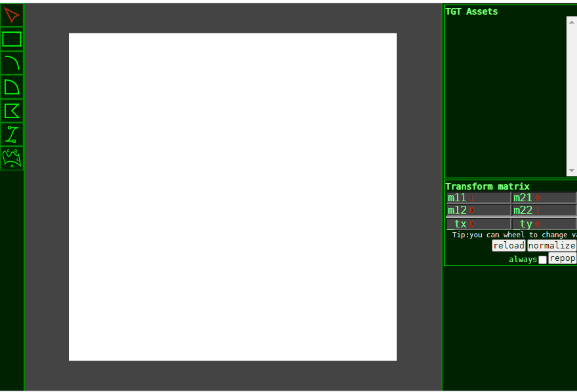Image resolution: width=577 pixels, height=392 pixels.
Task: Toggle the always checkbox
Action: click(x=542, y=260)
